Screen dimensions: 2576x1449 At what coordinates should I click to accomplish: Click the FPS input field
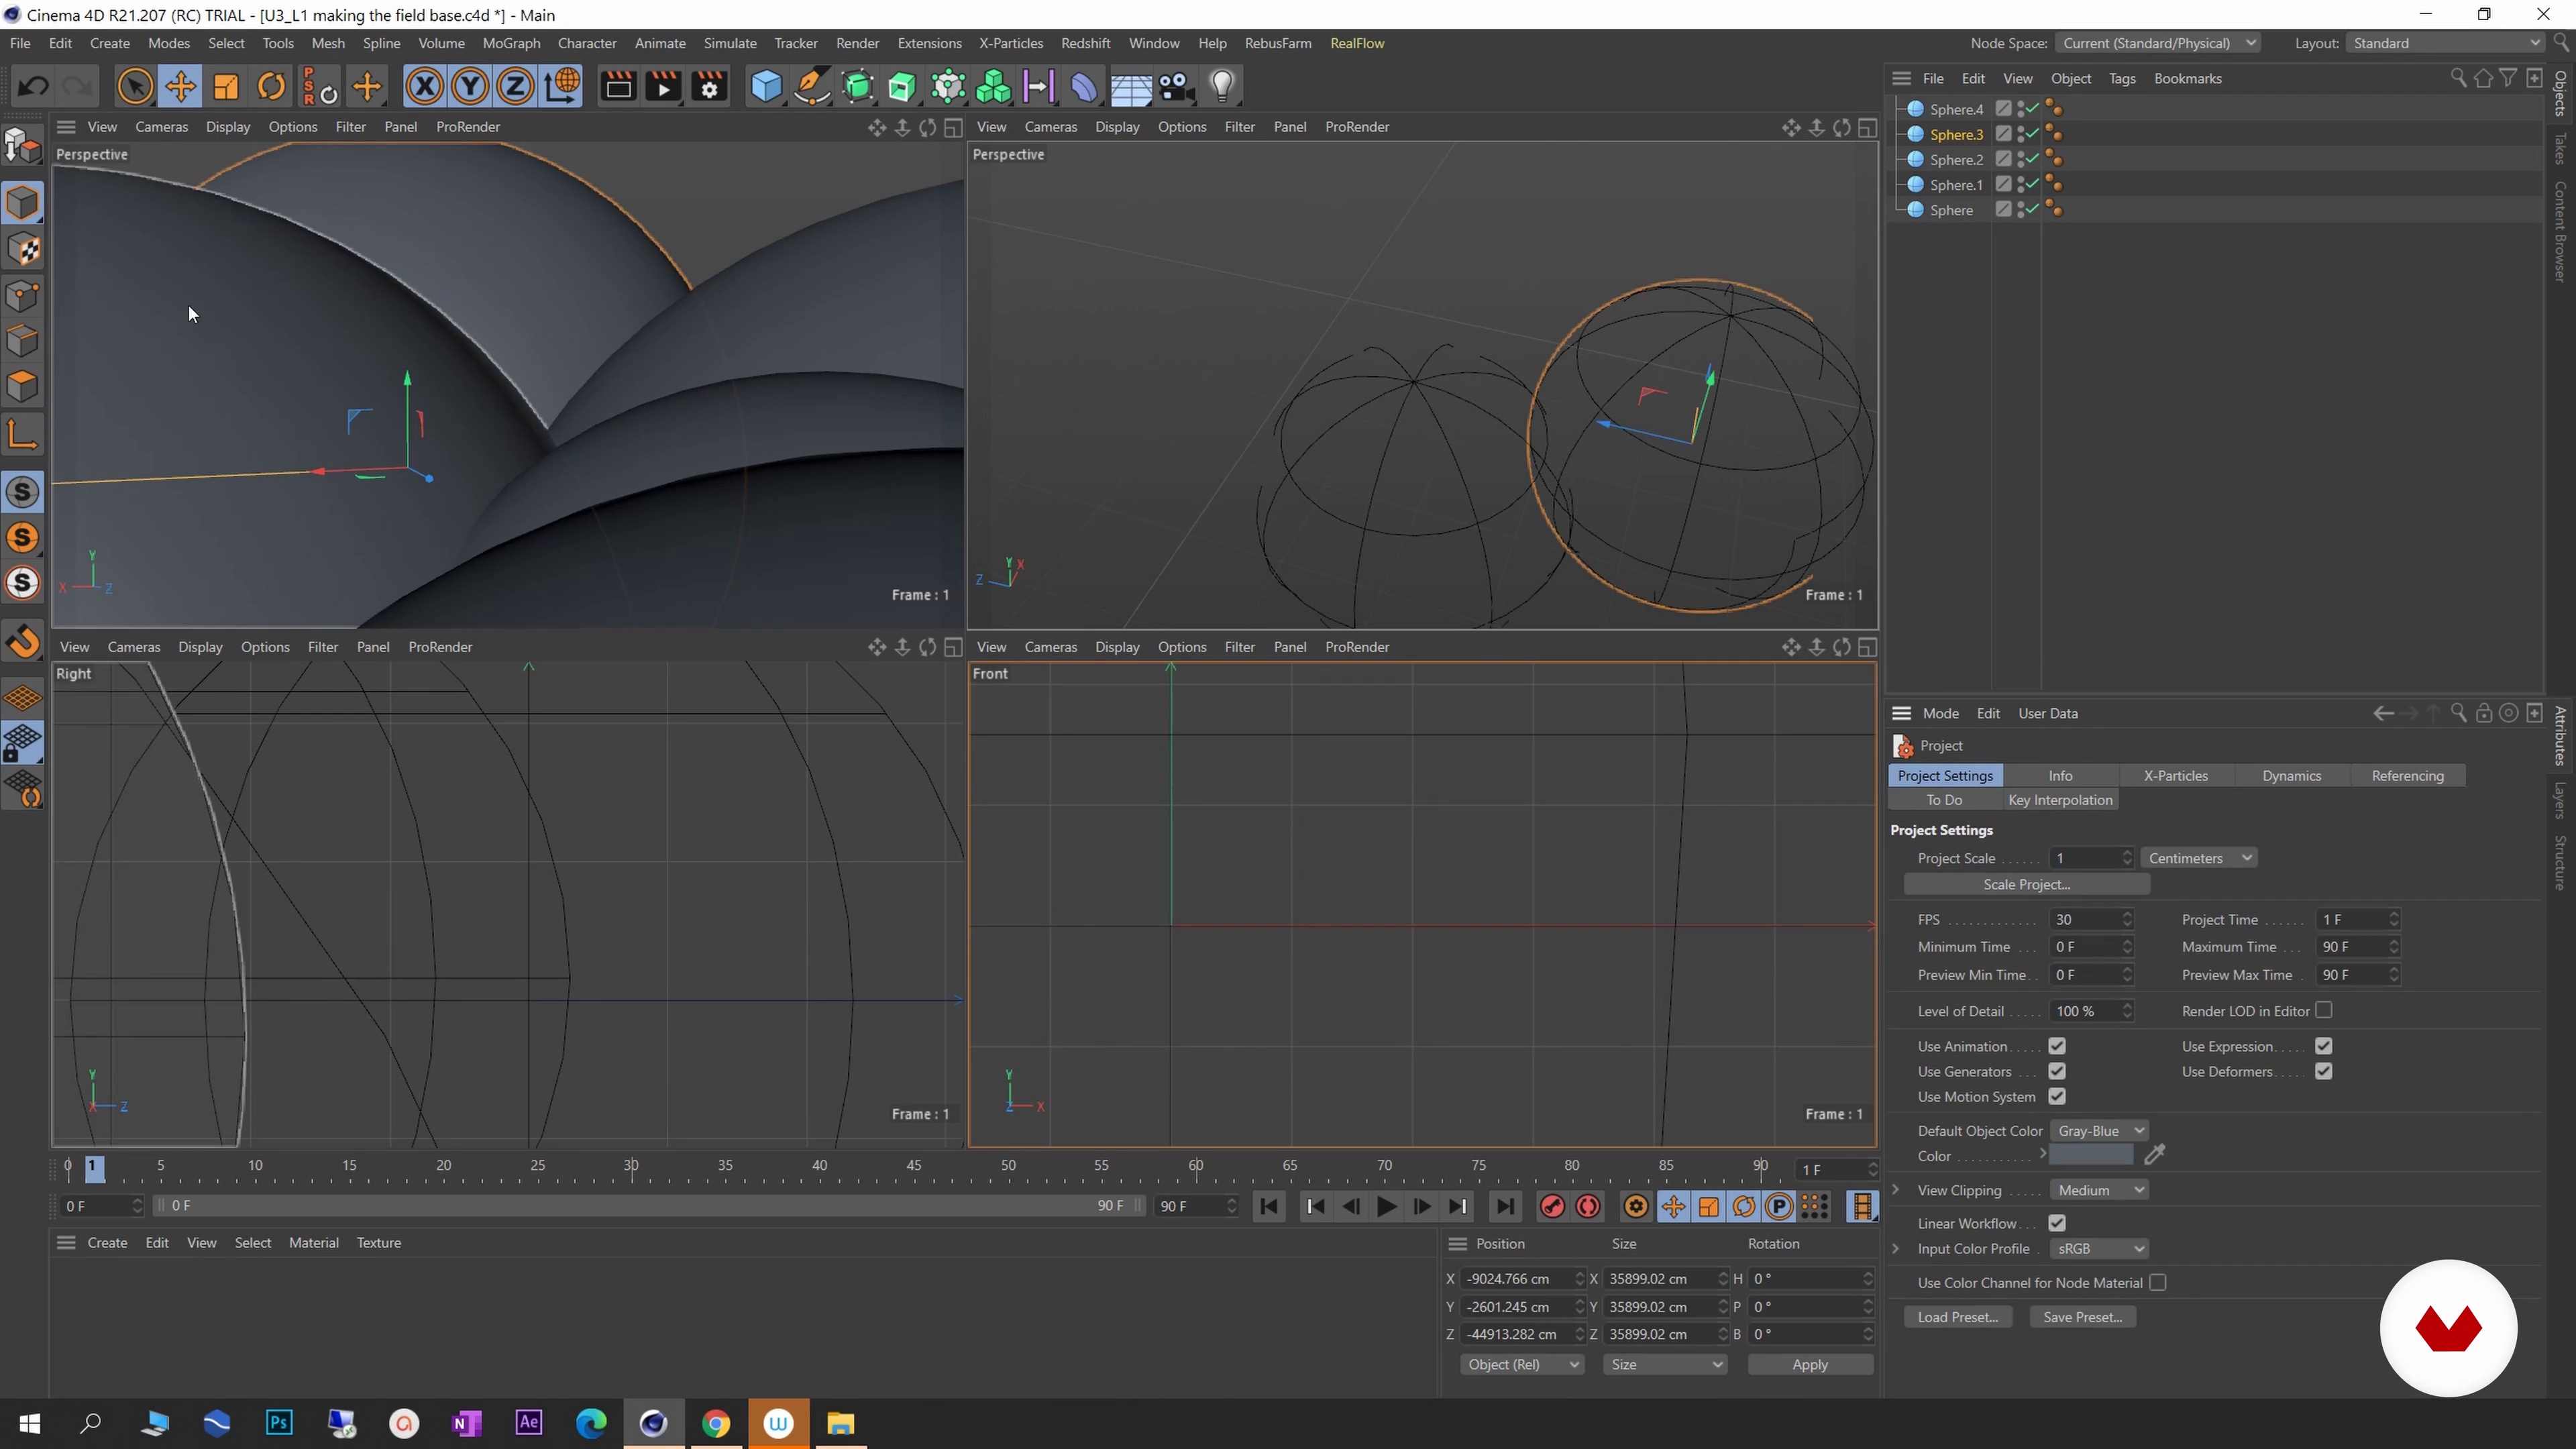[2091, 920]
